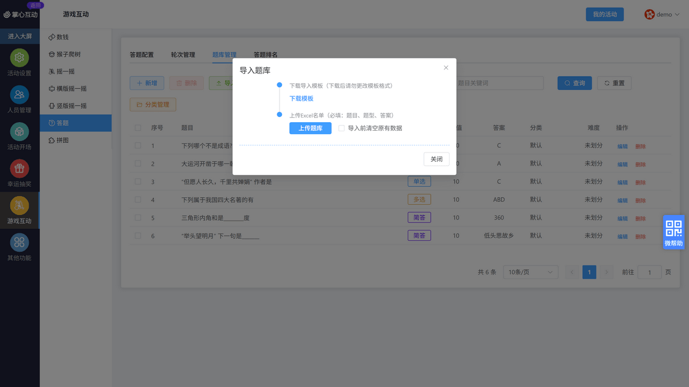Viewport: 689px width, 387px height.
Task: Open 幸运抽奖 gift icon in sidebar
Action: pos(20,169)
